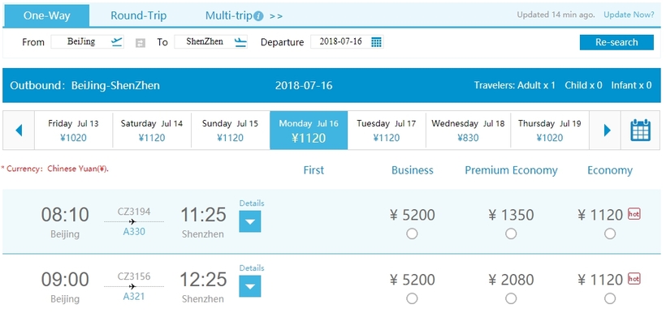Select ¥1350 Premium Economy fare on CZ3194
Image resolution: width=666 pixels, height=317 pixels.
coord(511,233)
